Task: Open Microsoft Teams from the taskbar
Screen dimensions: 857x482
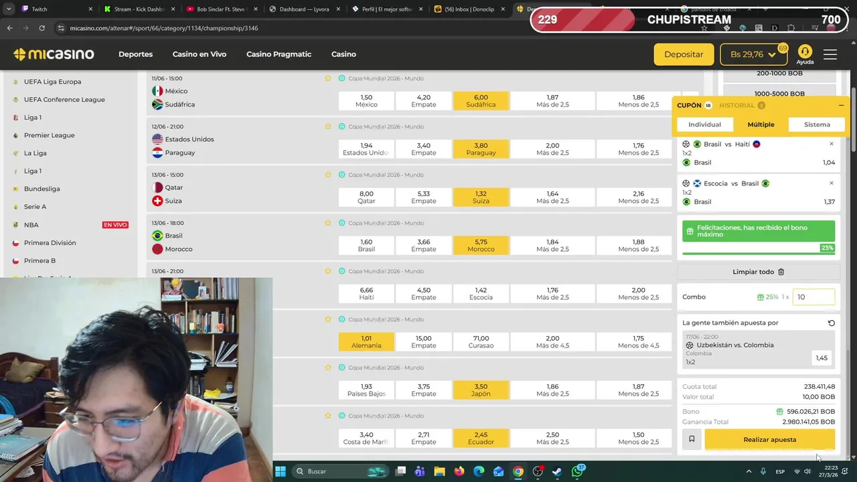Action: coord(420,471)
